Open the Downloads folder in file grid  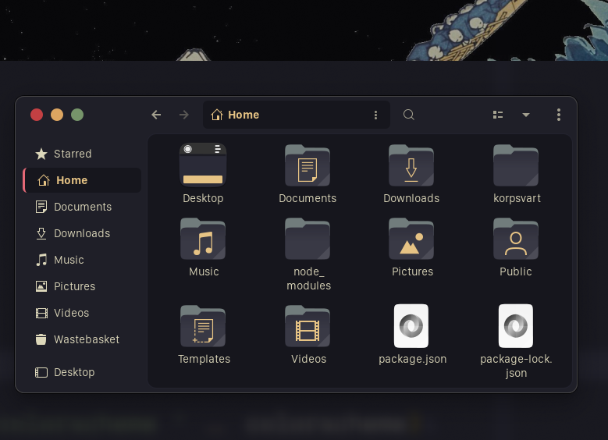pos(411,166)
